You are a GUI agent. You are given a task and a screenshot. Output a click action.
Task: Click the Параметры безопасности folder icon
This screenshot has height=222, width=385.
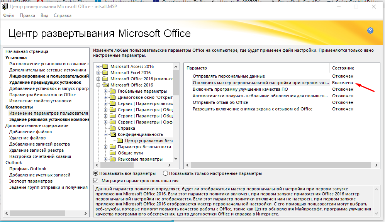point(113,147)
